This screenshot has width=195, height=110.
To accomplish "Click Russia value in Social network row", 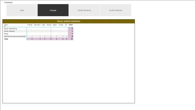I will [51, 31].
